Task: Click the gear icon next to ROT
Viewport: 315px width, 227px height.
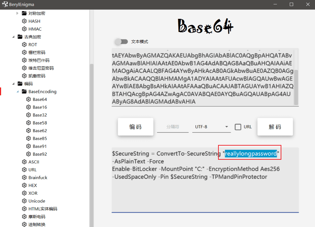Action: coord(24,45)
